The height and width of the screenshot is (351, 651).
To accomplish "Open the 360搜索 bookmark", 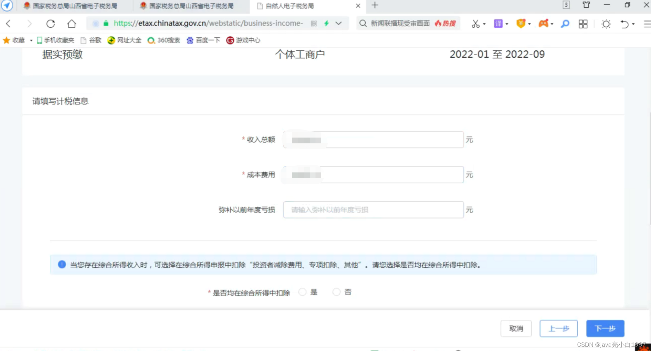I will coord(164,40).
